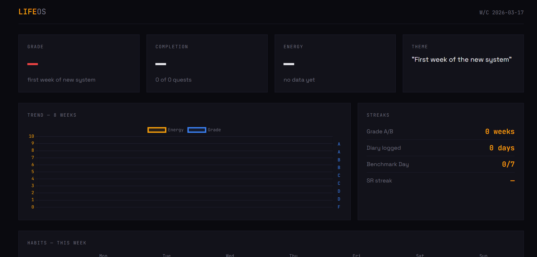Click the theme quote 'First week of the new system'
Viewport: 537px width, 257px height.
pos(462,60)
